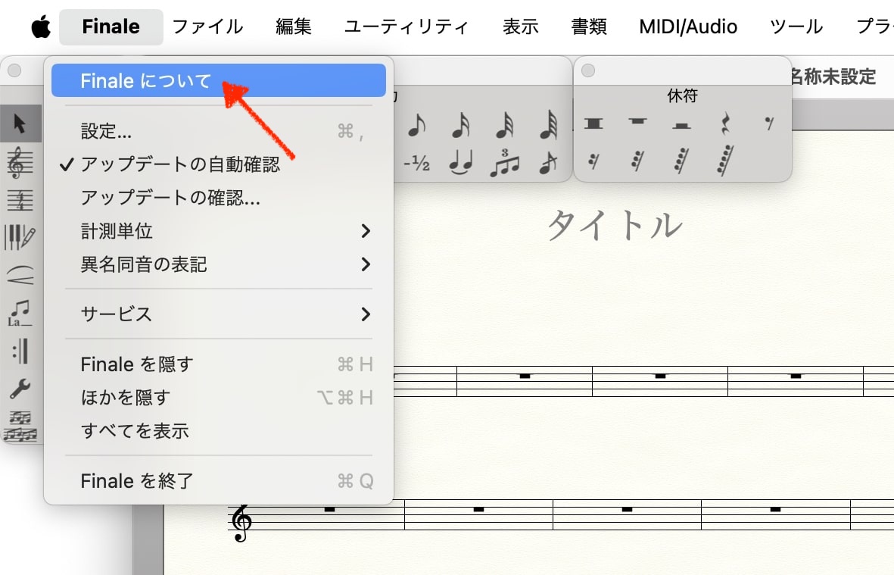The image size is (894, 575).
Task: Choose the half rest
Action: (681, 125)
